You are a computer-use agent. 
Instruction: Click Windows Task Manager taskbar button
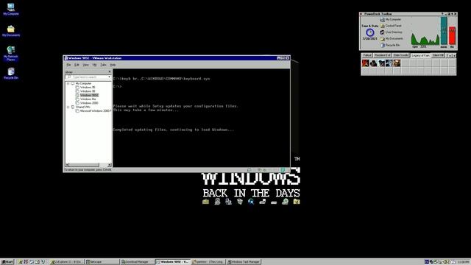pyautogui.click(x=244, y=262)
